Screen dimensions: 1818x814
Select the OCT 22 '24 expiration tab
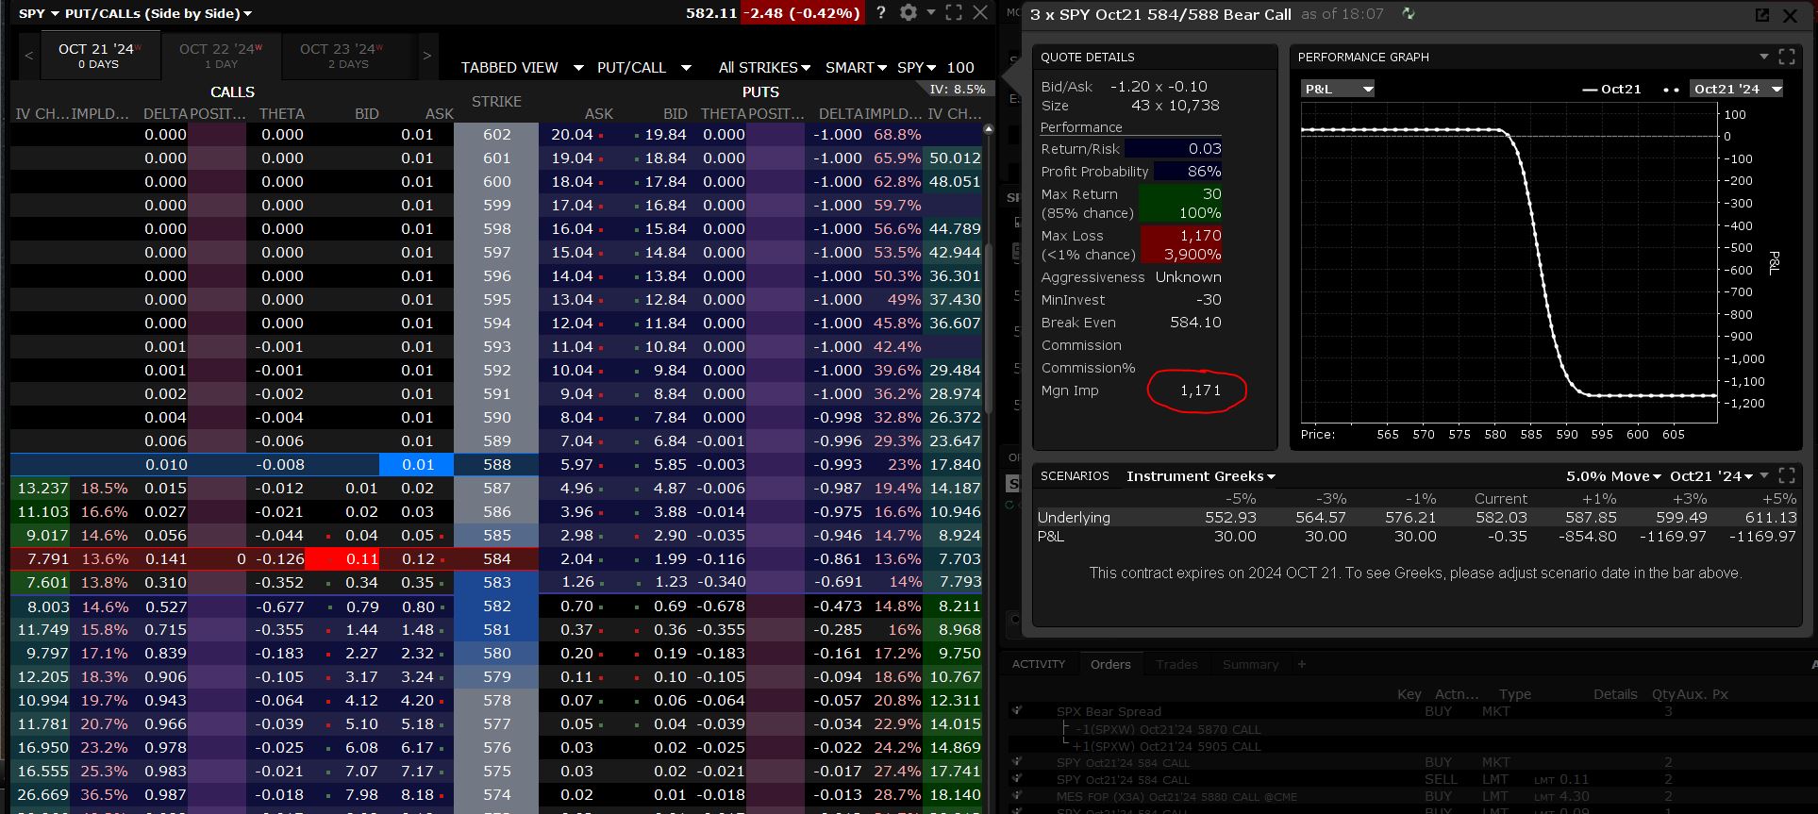[221, 56]
